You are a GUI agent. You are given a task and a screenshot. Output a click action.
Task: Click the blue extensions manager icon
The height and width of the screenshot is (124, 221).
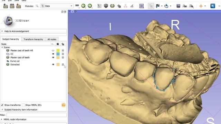point(213,6)
